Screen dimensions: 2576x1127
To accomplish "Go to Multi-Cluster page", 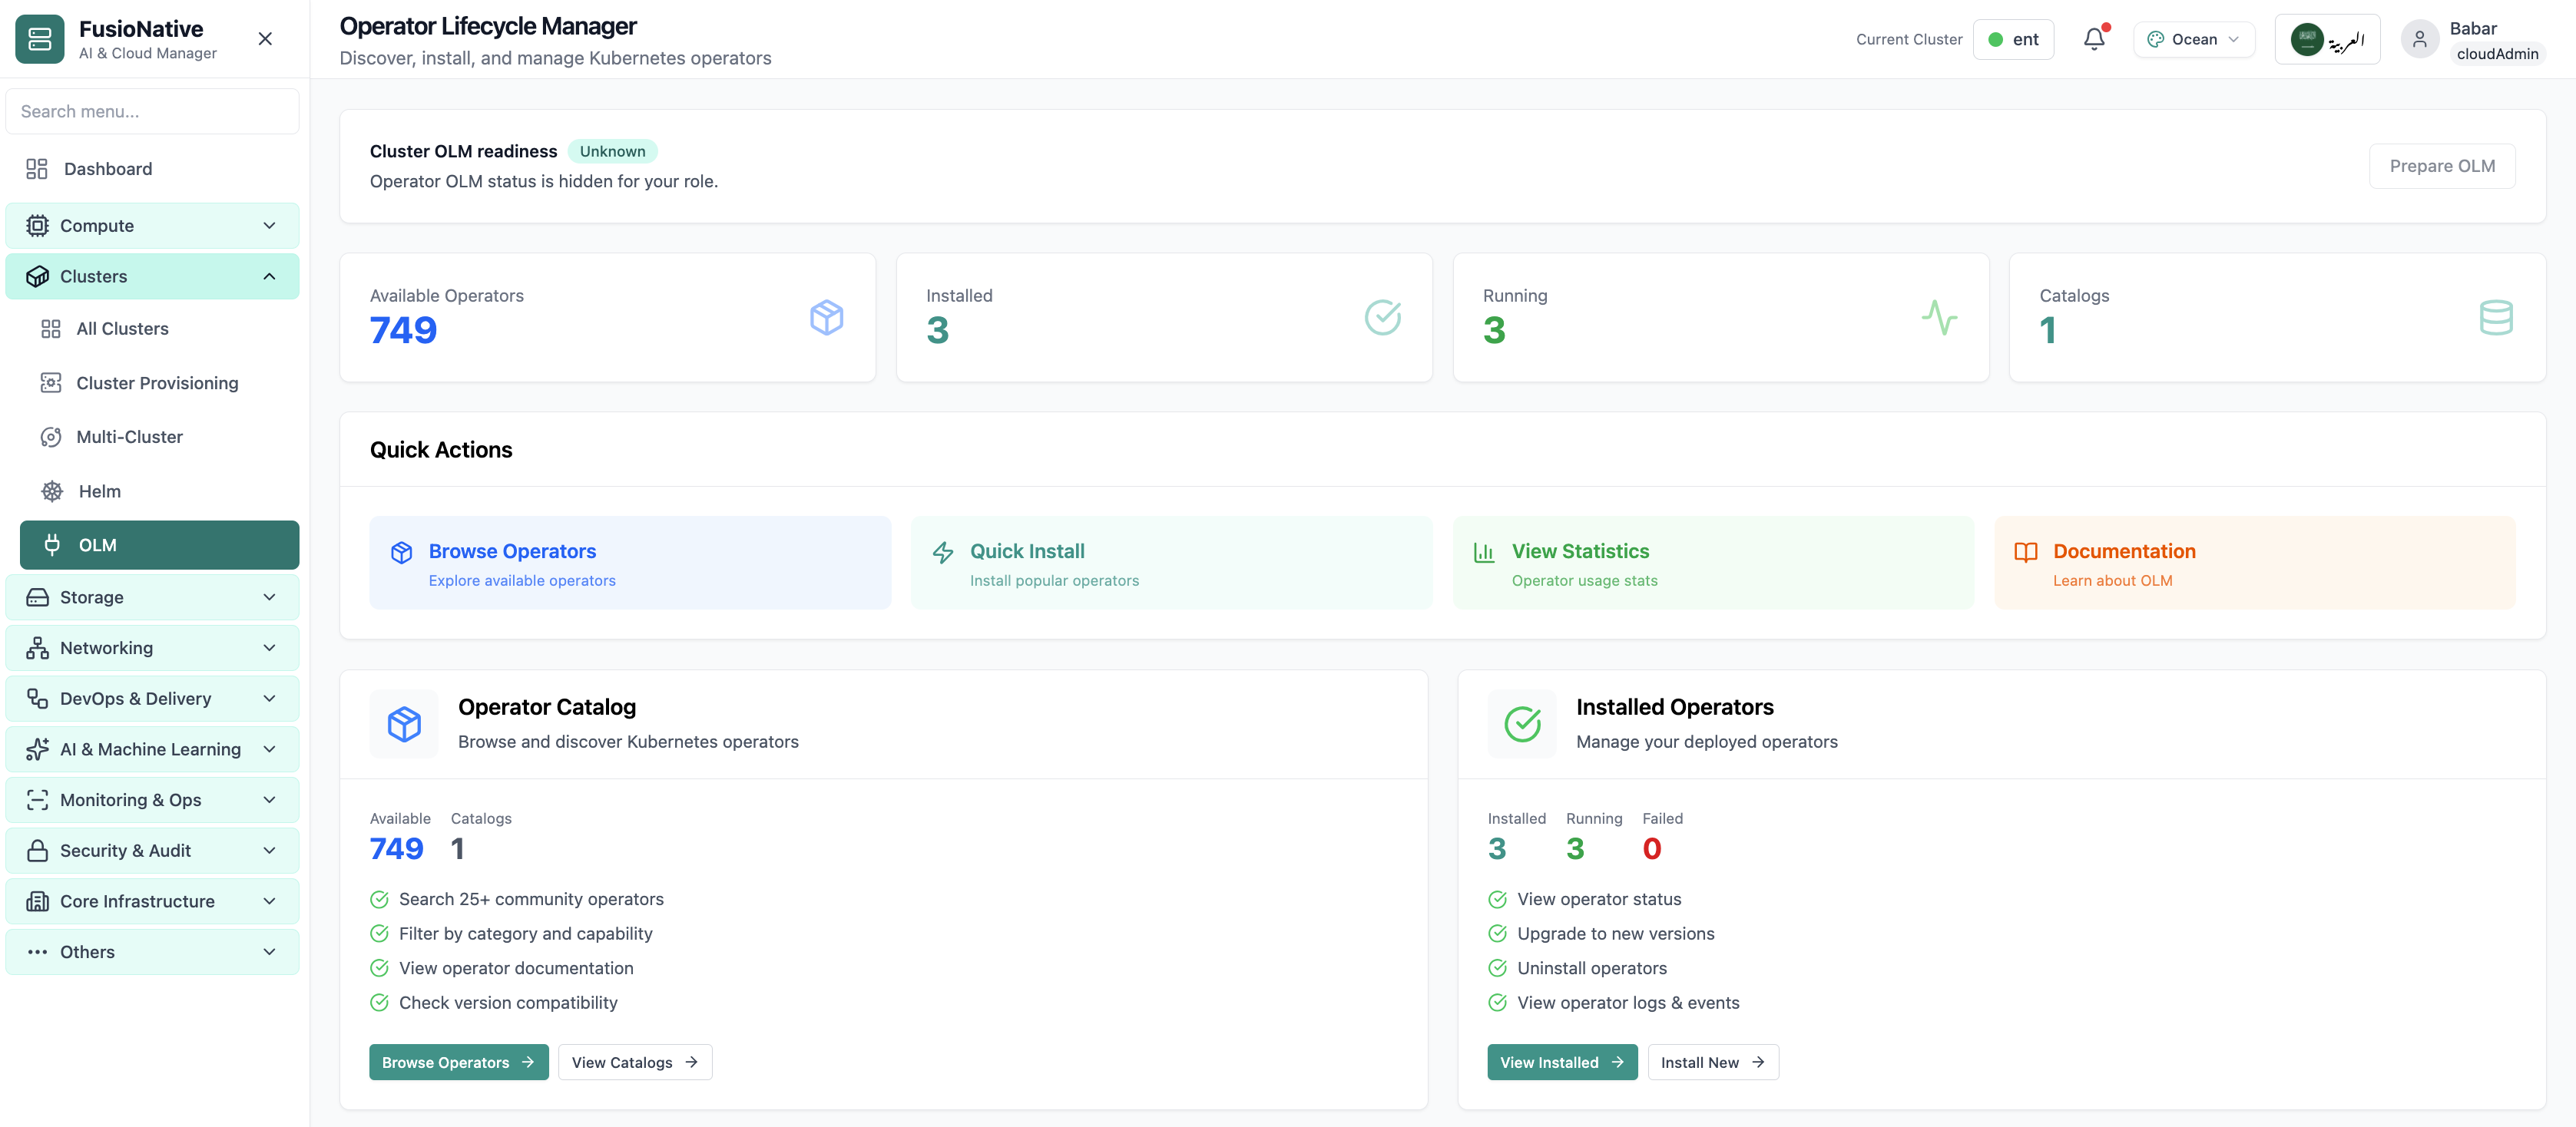I will coord(160,437).
